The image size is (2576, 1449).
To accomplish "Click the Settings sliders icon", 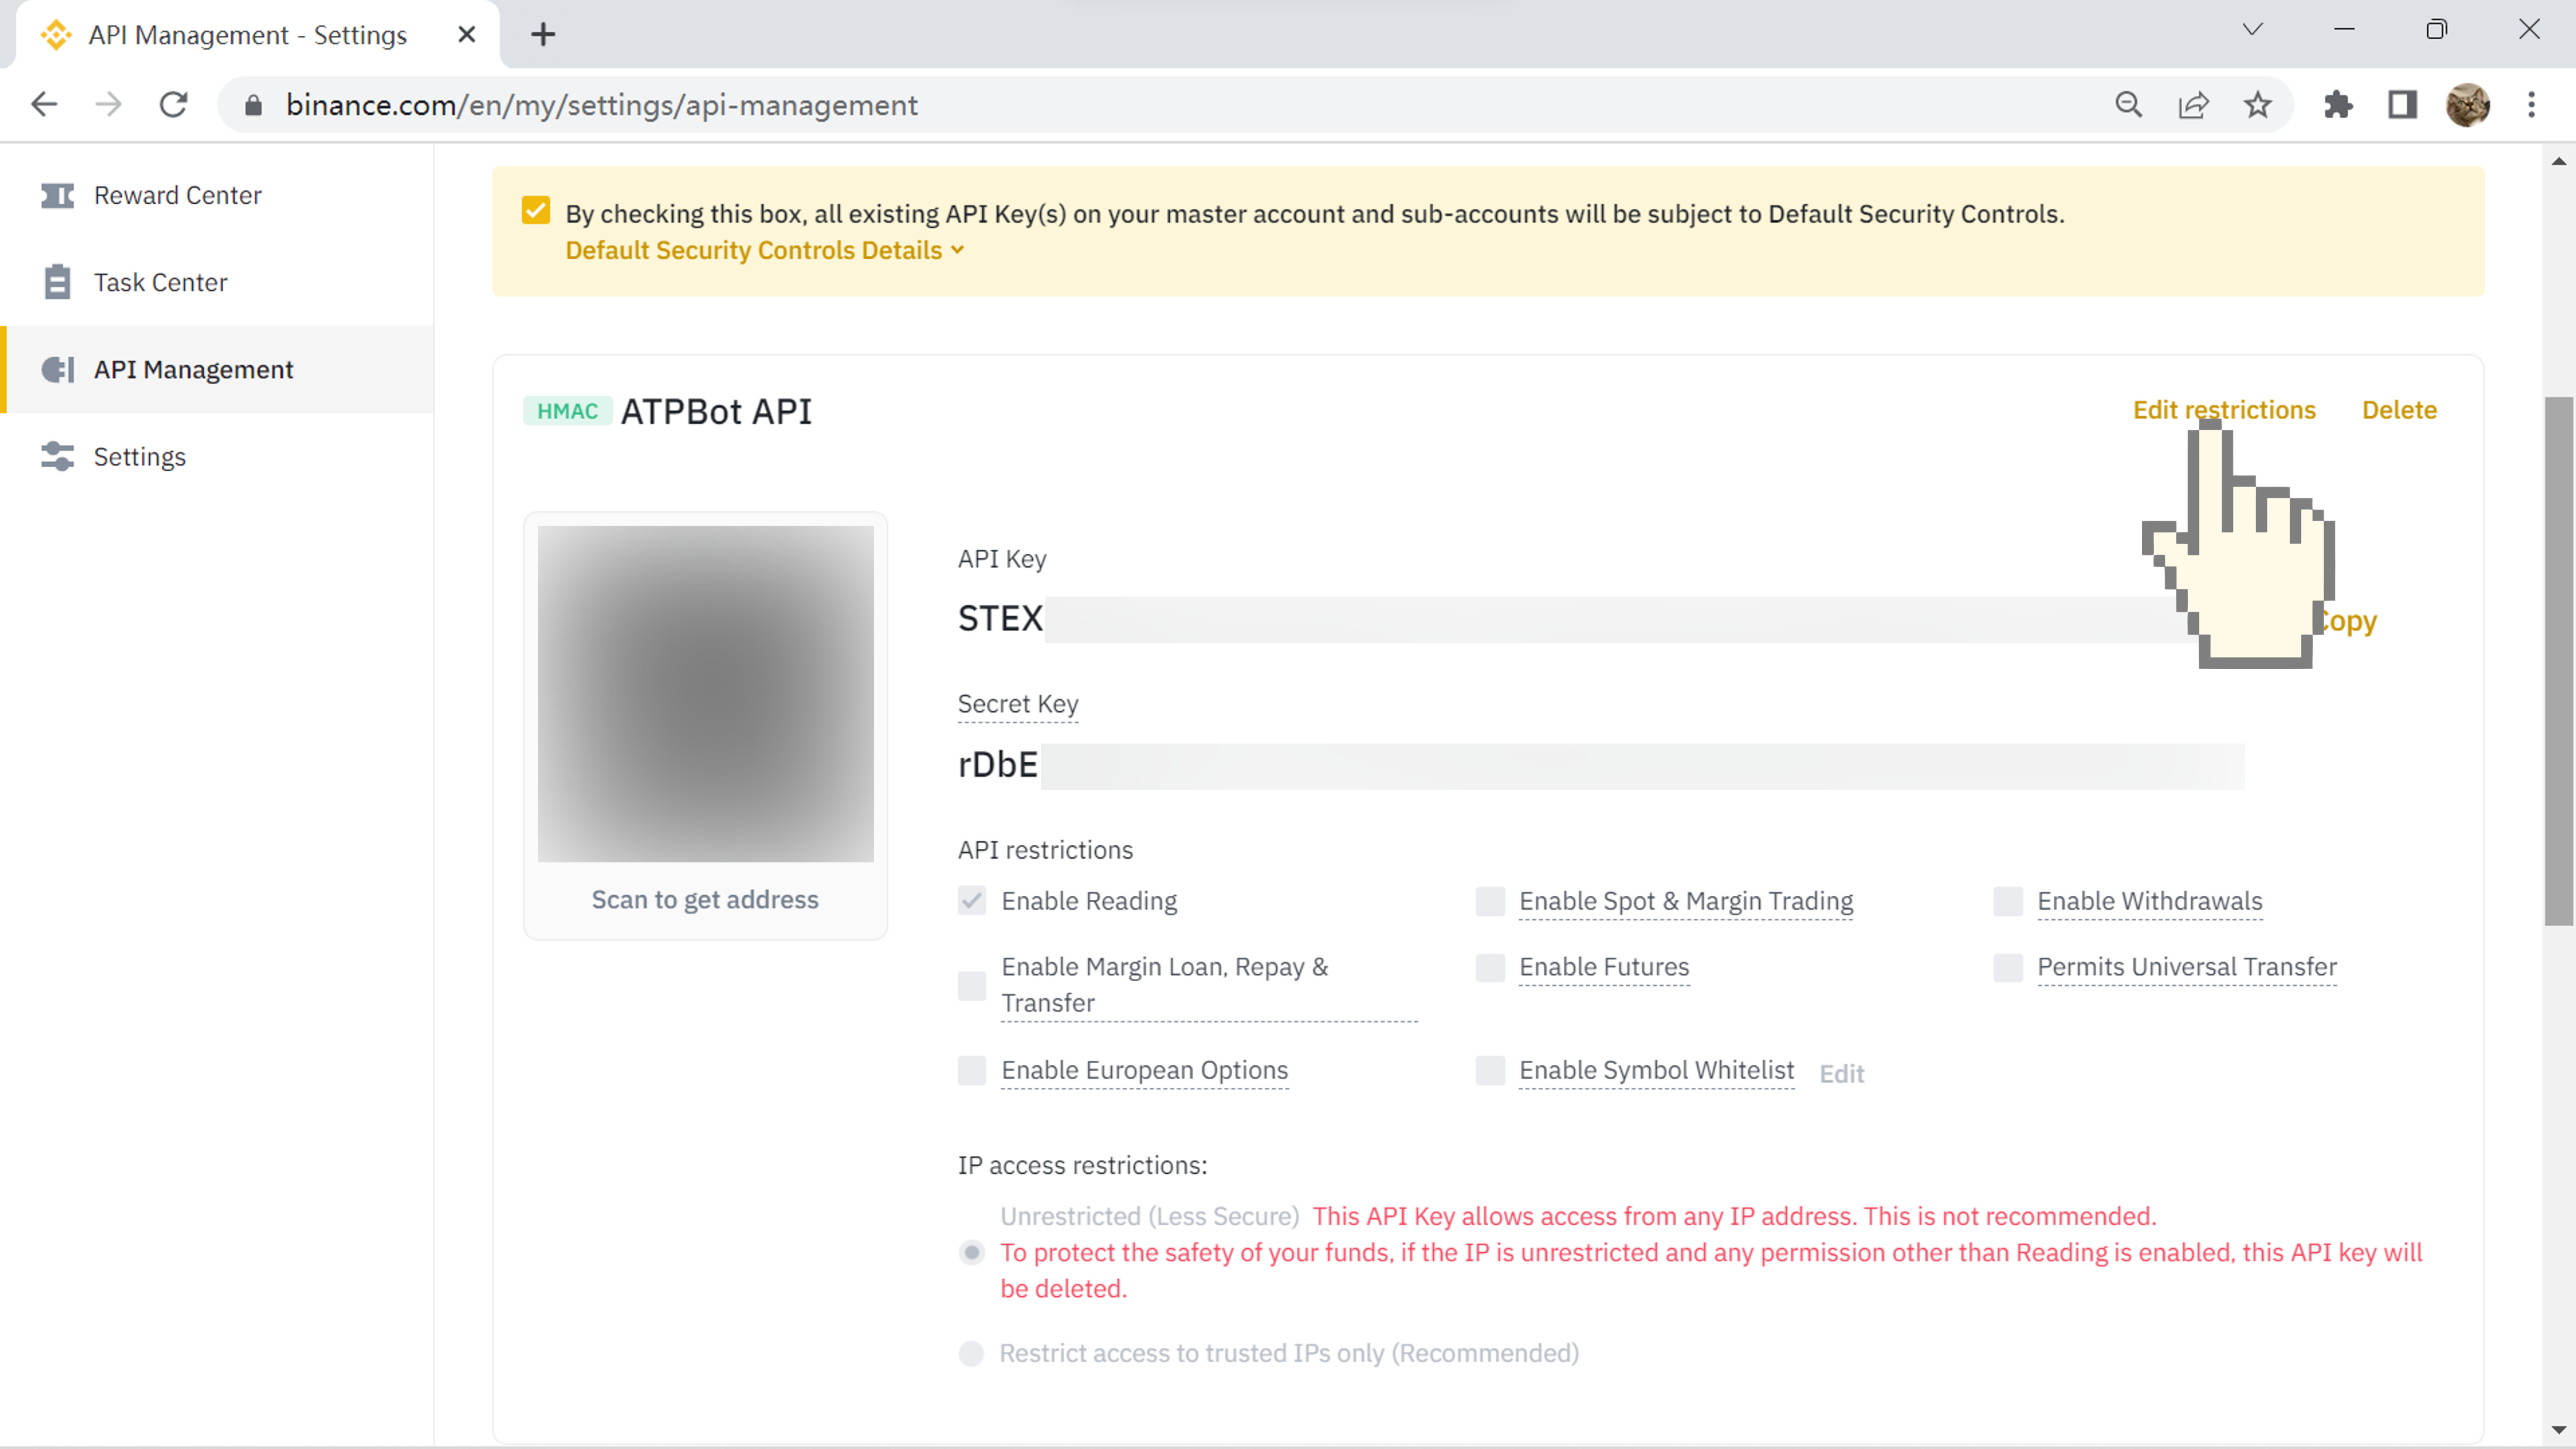I will tap(57, 456).
